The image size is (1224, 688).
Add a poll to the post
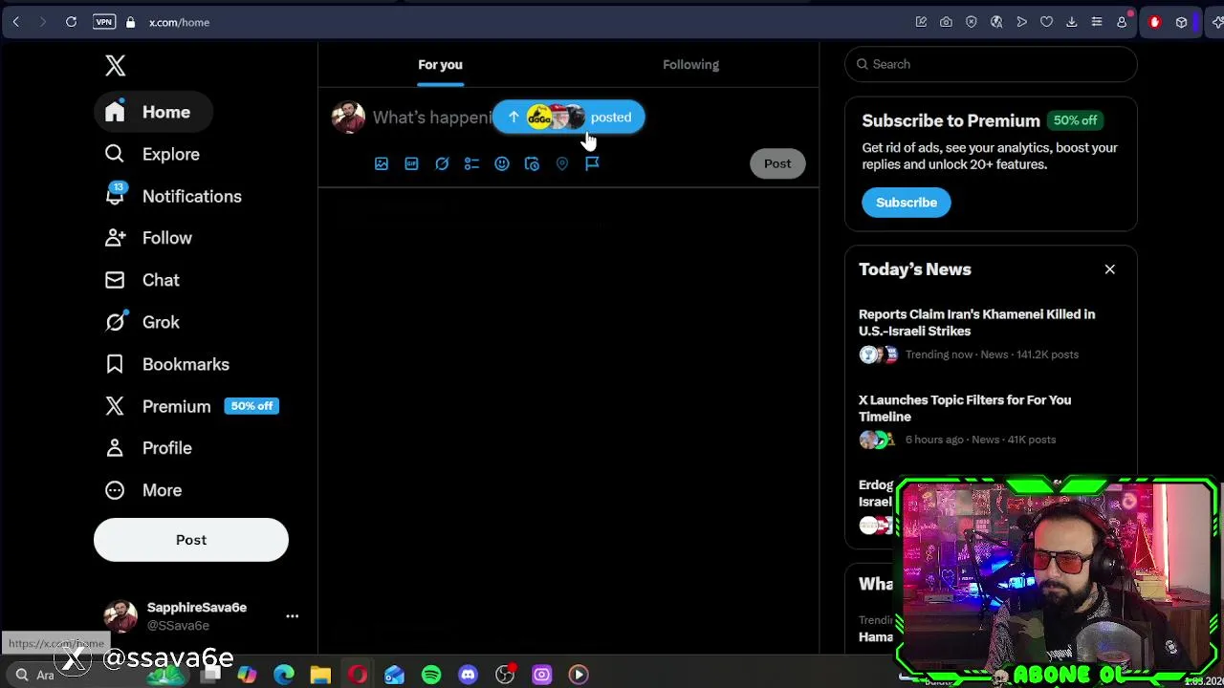[x=471, y=163]
